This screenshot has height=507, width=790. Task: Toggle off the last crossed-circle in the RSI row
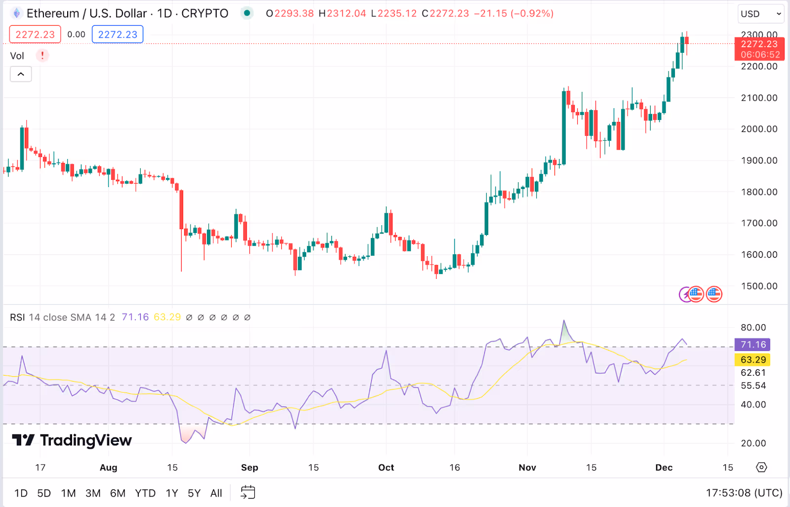pos(247,317)
